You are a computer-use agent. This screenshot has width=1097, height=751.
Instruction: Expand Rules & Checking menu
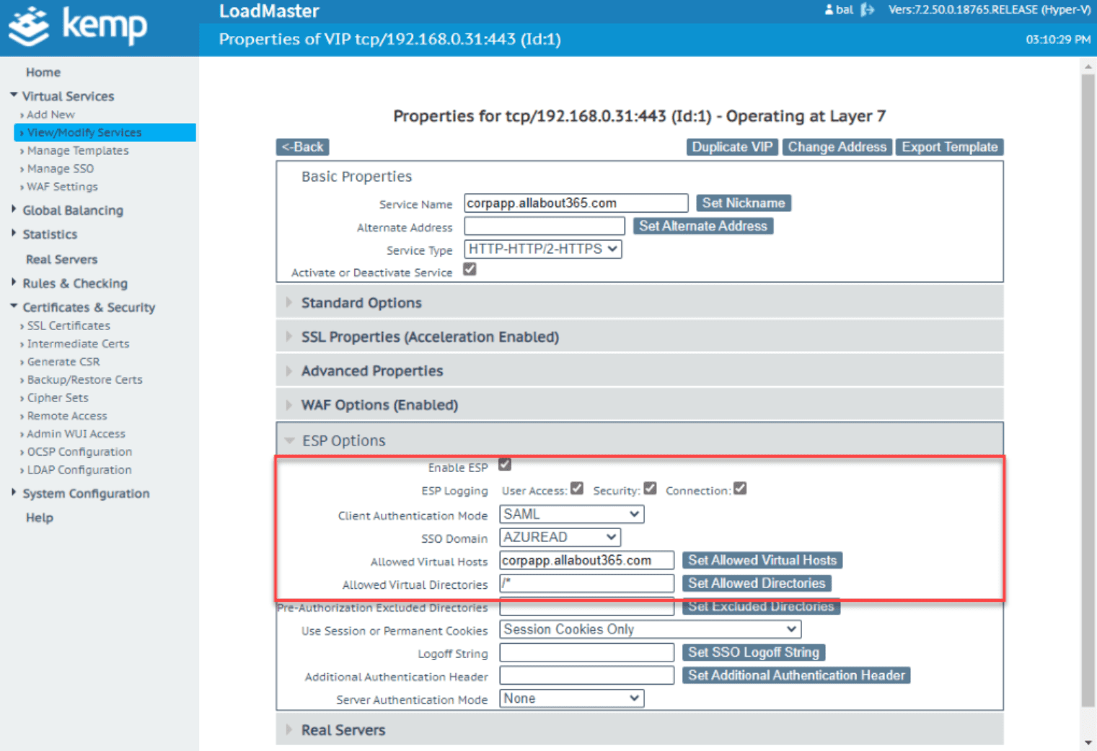[x=74, y=283]
